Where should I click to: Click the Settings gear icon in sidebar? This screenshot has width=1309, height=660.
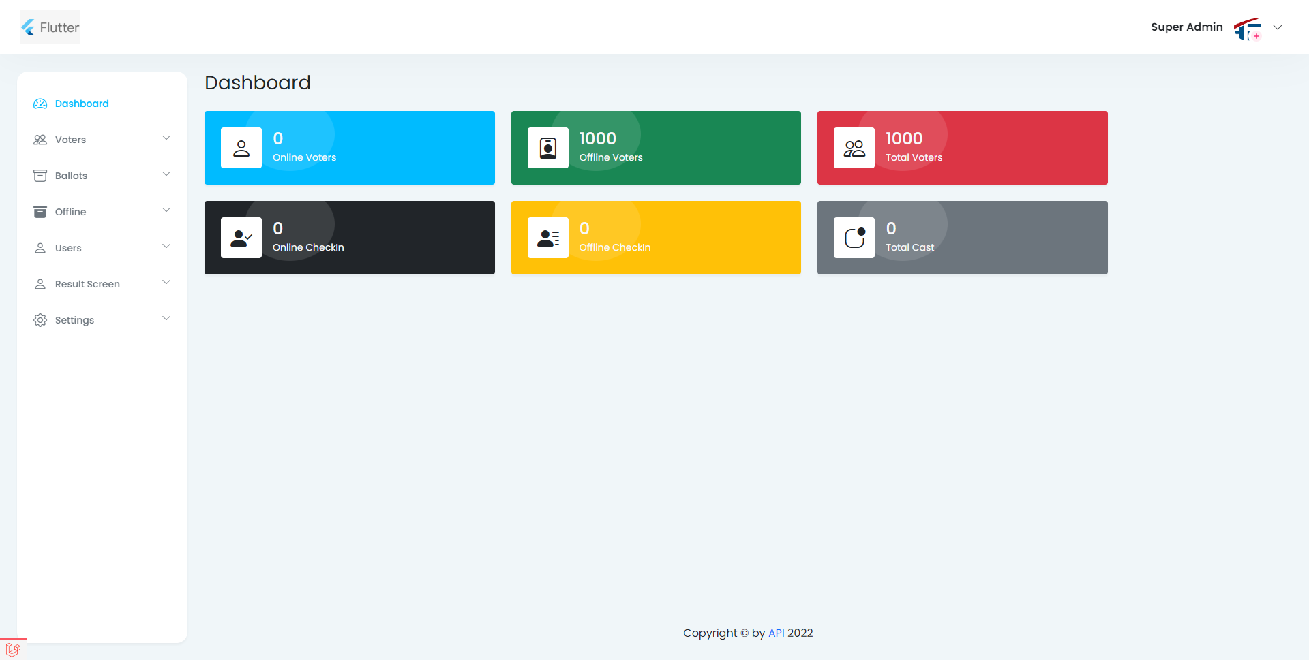click(x=40, y=320)
